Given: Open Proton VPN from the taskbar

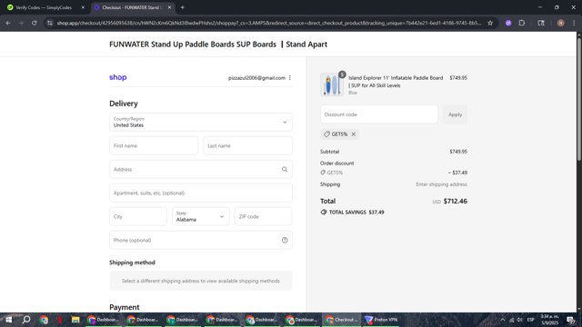Looking at the screenshot, I should coord(381,320).
